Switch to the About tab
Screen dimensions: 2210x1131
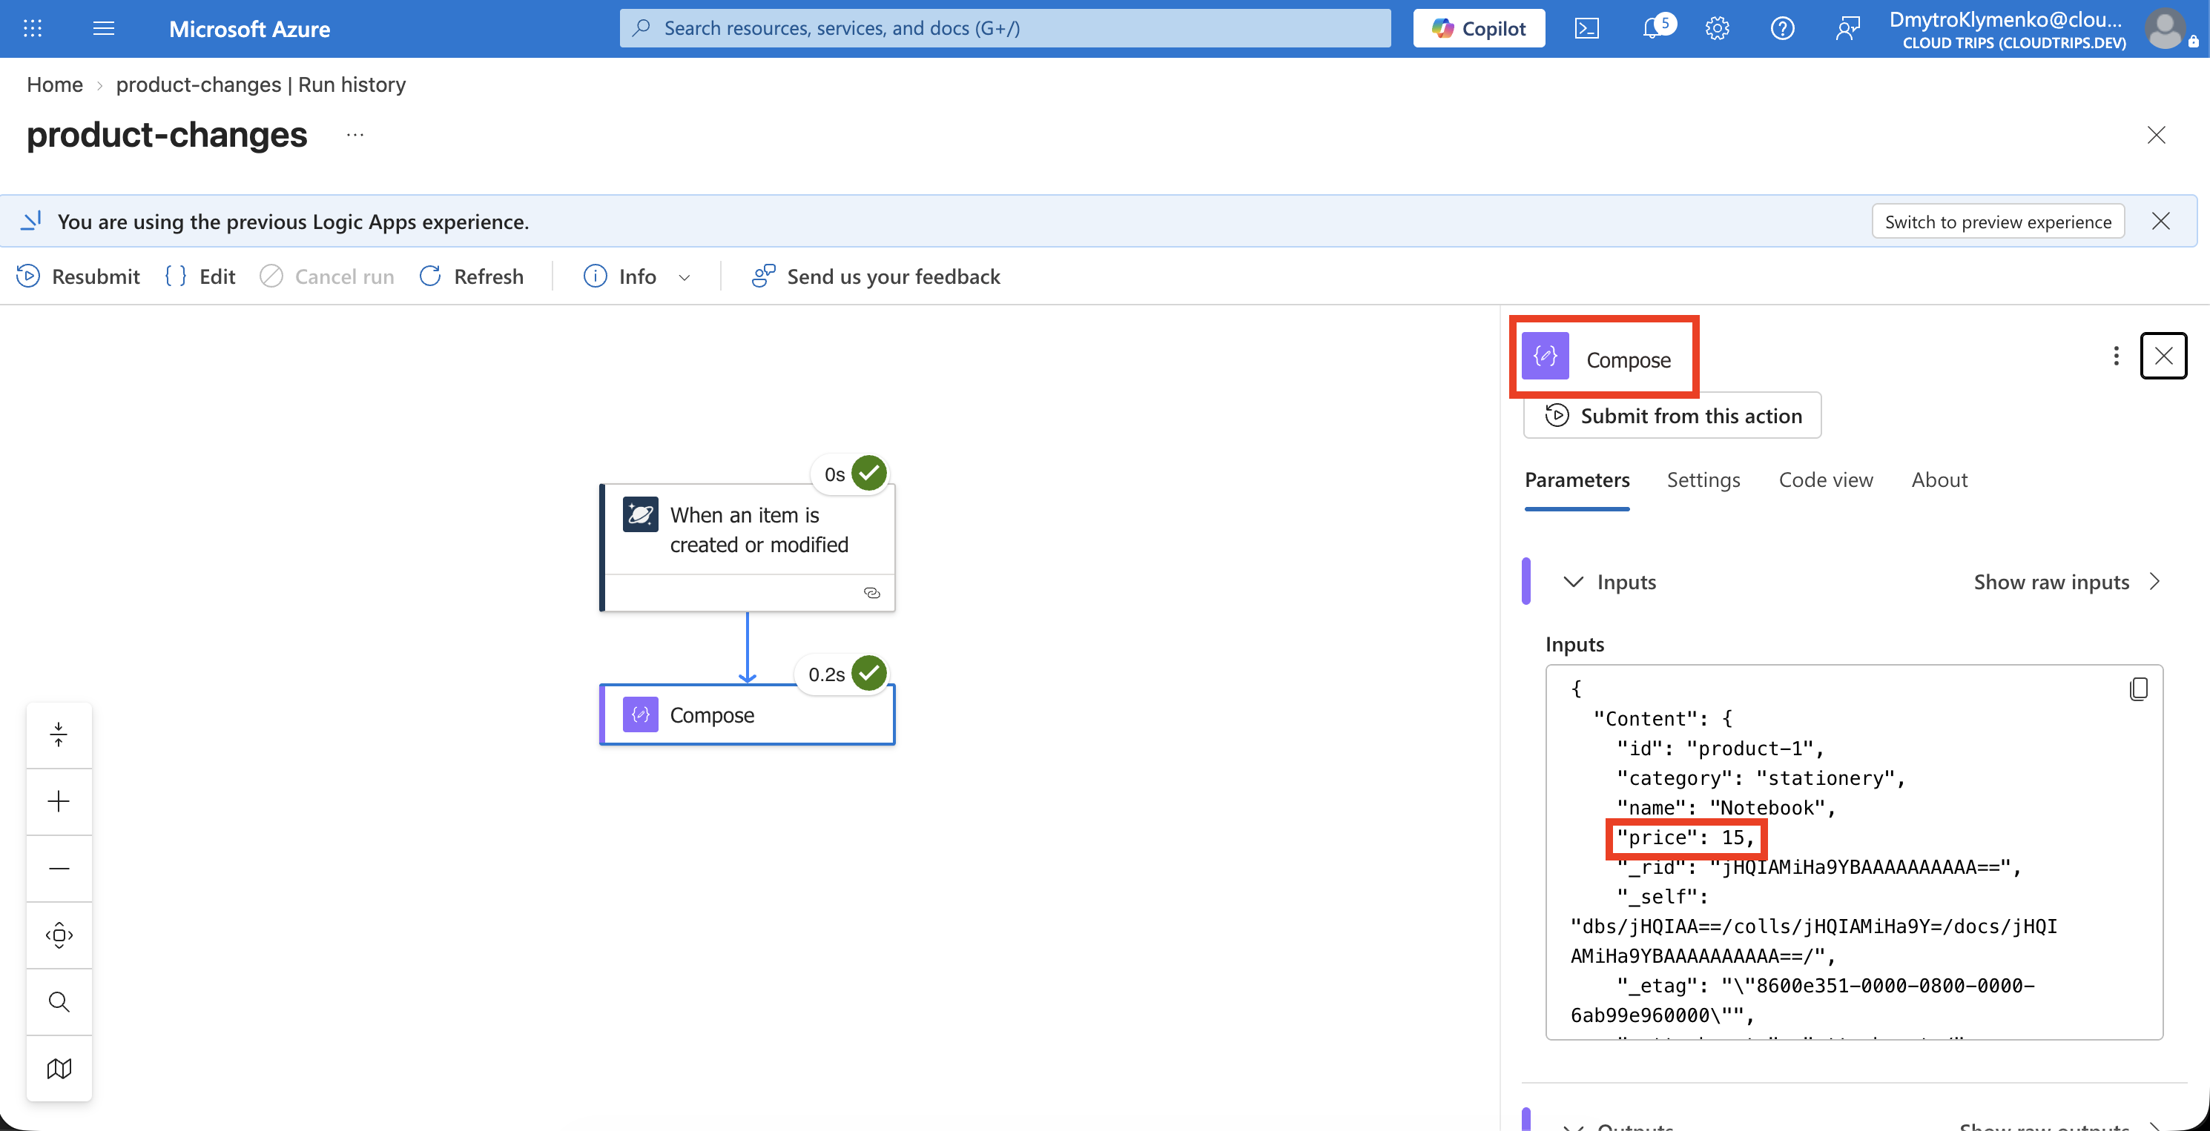pyautogui.click(x=1939, y=480)
